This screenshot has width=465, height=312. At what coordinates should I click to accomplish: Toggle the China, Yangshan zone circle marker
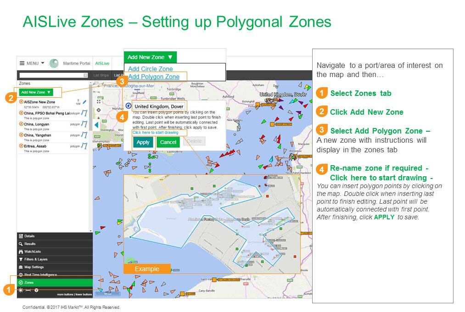click(21, 135)
